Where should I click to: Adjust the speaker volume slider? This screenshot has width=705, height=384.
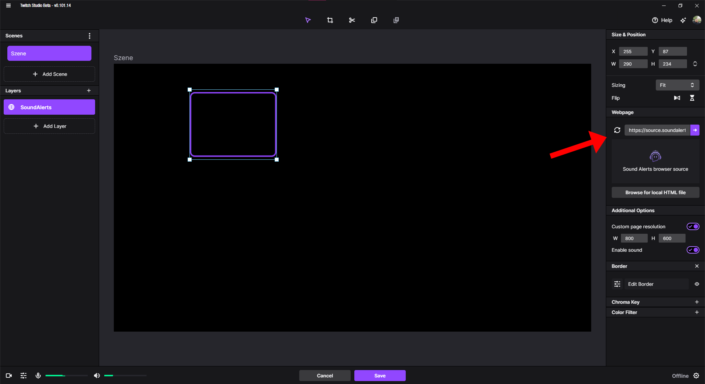[125, 376]
